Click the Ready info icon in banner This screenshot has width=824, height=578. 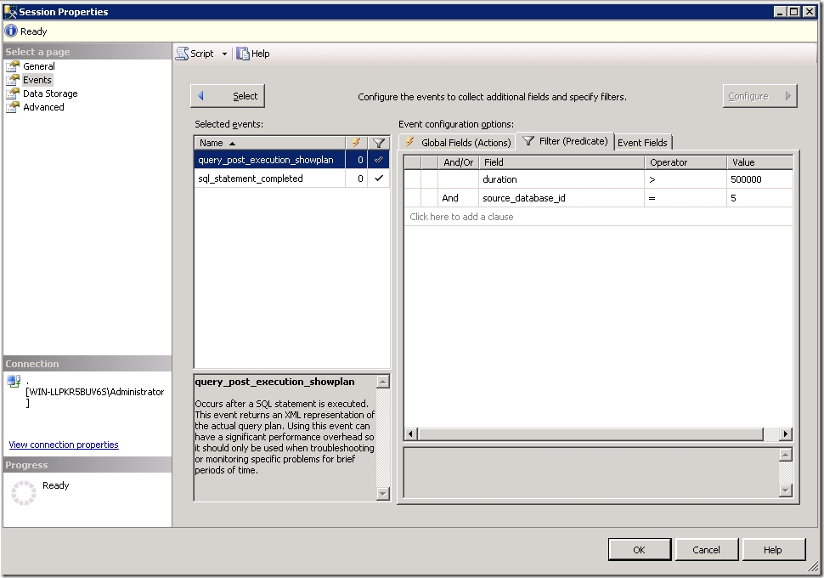11,31
